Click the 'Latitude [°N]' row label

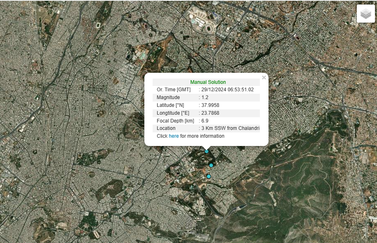point(170,105)
